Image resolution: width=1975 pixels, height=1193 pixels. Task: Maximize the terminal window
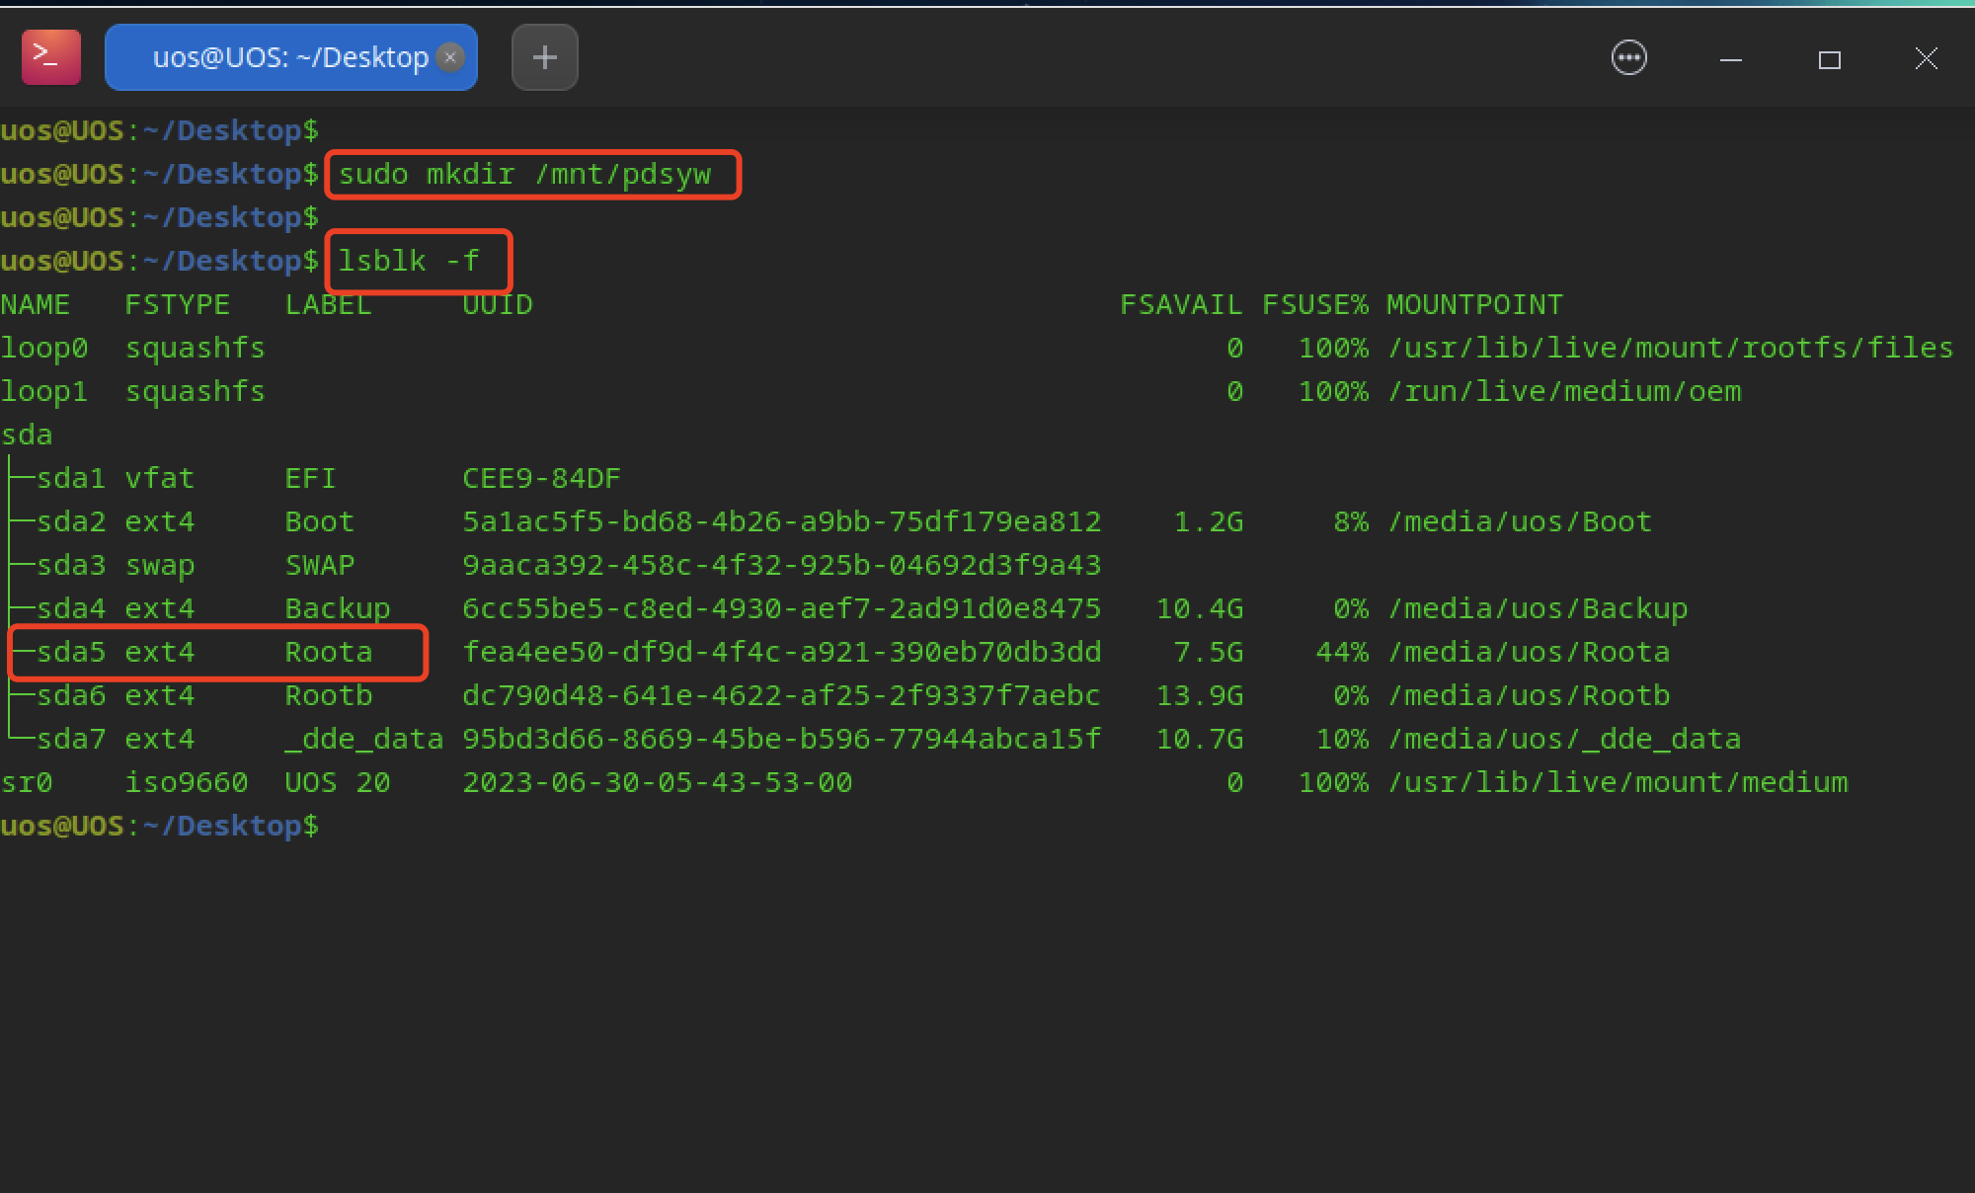click(x=1829, y=59)
